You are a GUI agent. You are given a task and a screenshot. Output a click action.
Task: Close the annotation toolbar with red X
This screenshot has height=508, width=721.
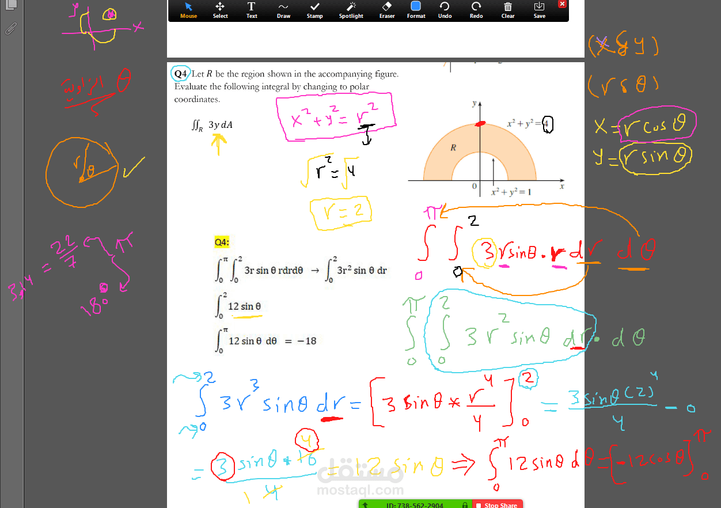[x=563, y=4]
